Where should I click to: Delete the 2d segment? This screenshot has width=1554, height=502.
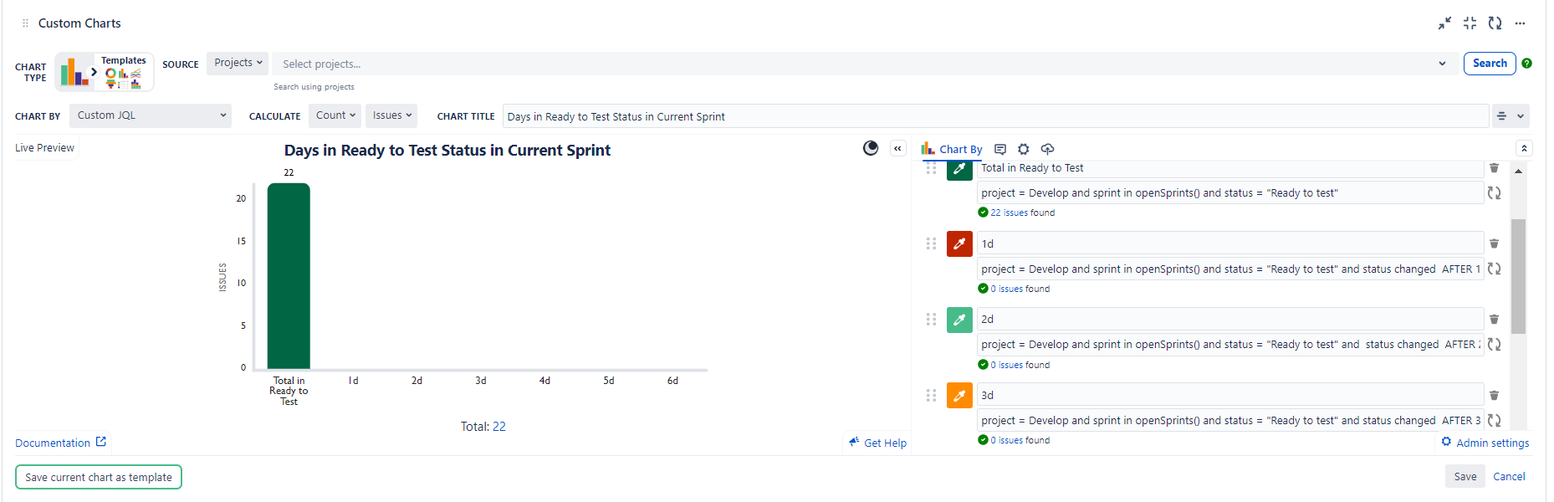[x=1494, y=319]
